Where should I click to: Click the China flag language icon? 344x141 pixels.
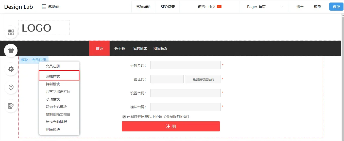click(x=219, y=7)
